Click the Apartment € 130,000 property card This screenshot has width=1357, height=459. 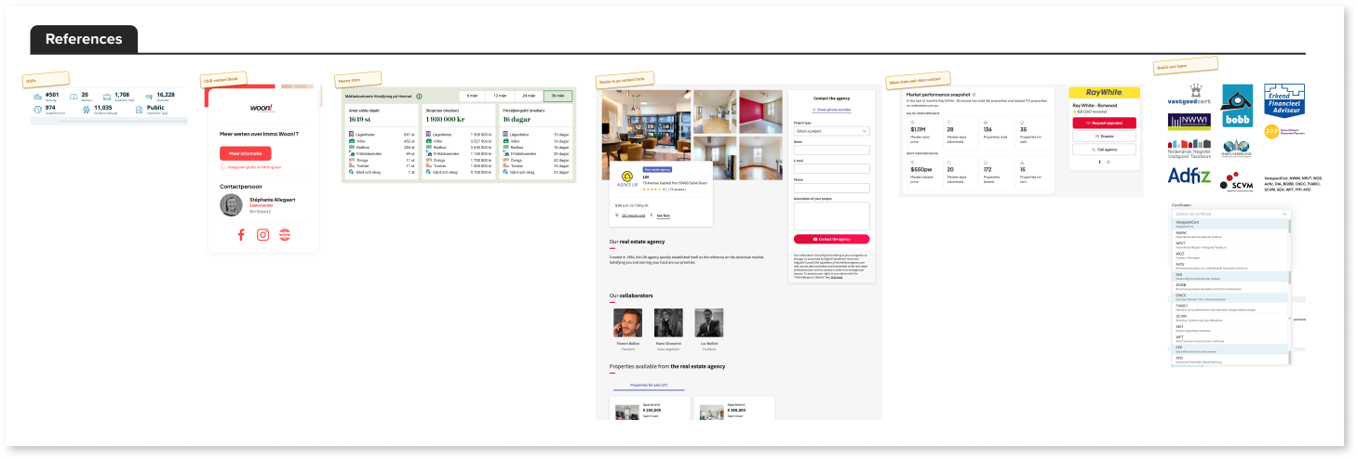(x=650, y=409)
